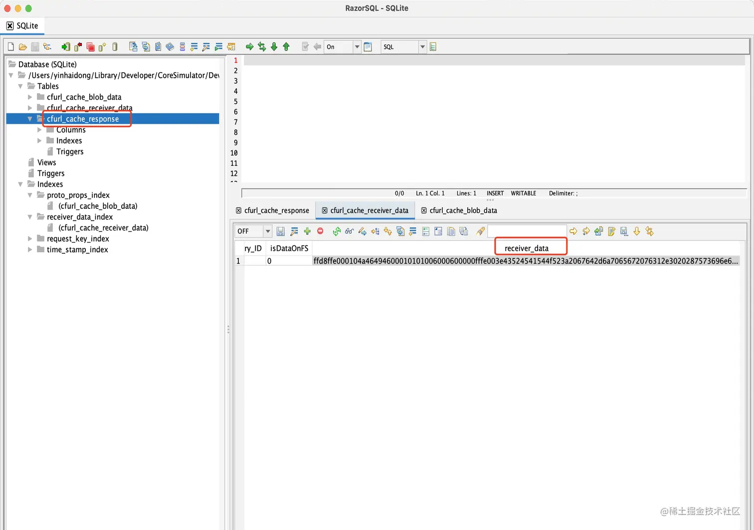This screenshot has height=530, width=754.
Task: Select the isDataOnFS cell containing 0
Action: click(289, 261)
